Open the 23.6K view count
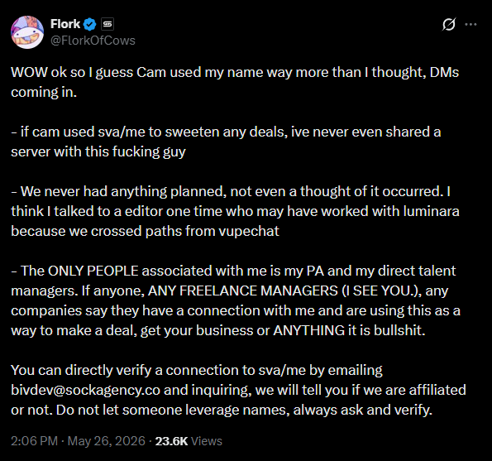 tap(171, 441)
